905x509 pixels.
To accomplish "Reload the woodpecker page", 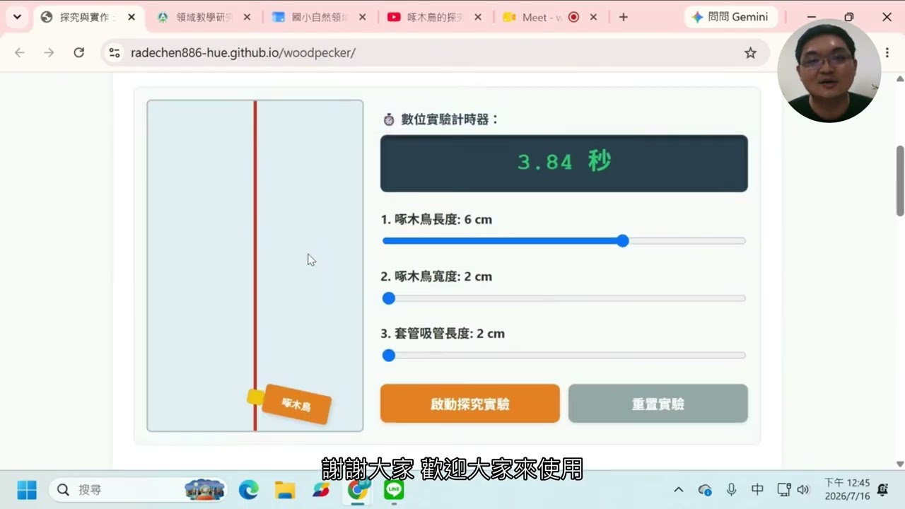I will (79, 52).
